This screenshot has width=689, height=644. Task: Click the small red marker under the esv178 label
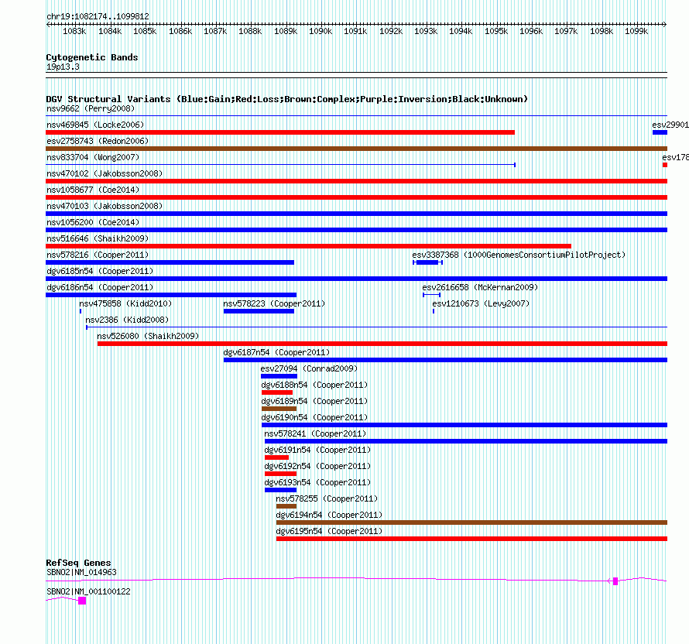(x=665, y=165)
